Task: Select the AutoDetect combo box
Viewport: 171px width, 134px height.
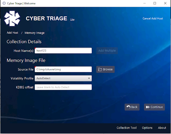Action: 63,78
